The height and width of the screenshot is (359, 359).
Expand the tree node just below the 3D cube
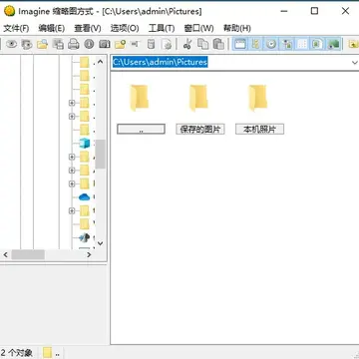point(72,157)
